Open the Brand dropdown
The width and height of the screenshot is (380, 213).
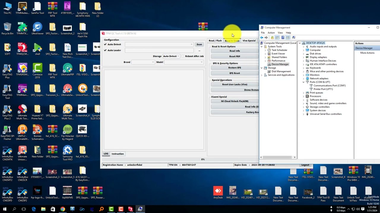point(143,62)
